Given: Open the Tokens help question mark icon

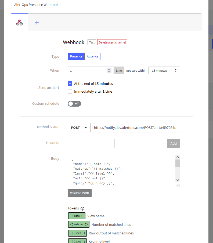Looking at the screenshot, I should (82, 208).
